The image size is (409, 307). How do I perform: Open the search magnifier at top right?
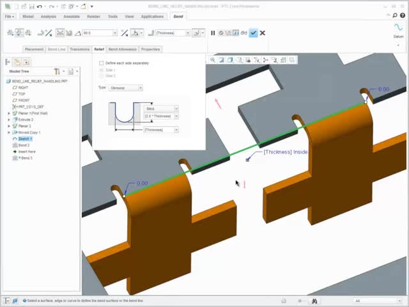(395, 15)
